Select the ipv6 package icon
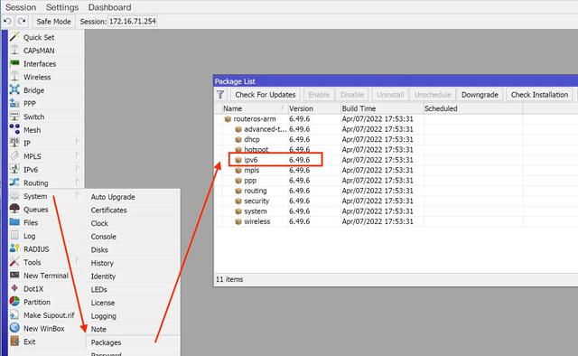Viewport: 578px width, 356px height. 238,160
